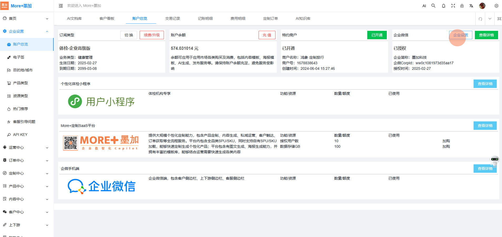Toggle fullscreen mode icon
The height and width of the screenshot is (237, 502).
tap(453, 6)
